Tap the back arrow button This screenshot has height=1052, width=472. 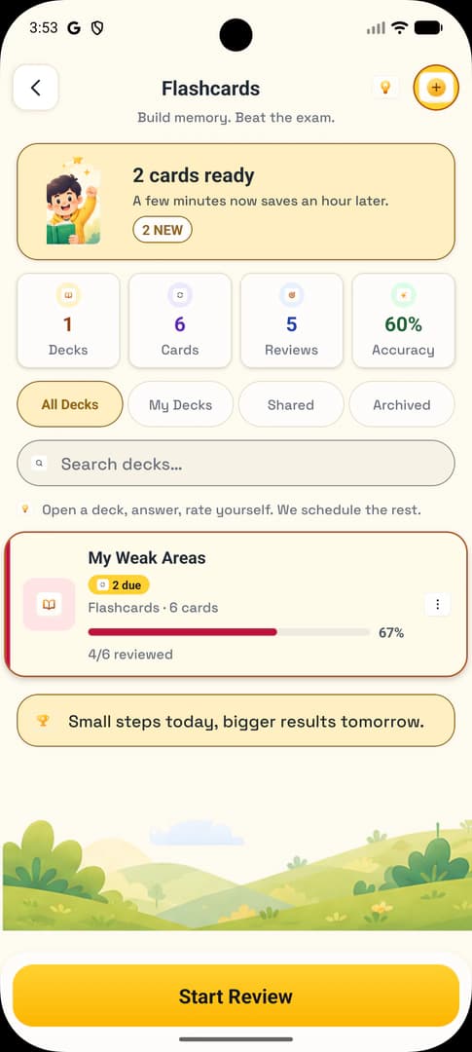(36, 88)
